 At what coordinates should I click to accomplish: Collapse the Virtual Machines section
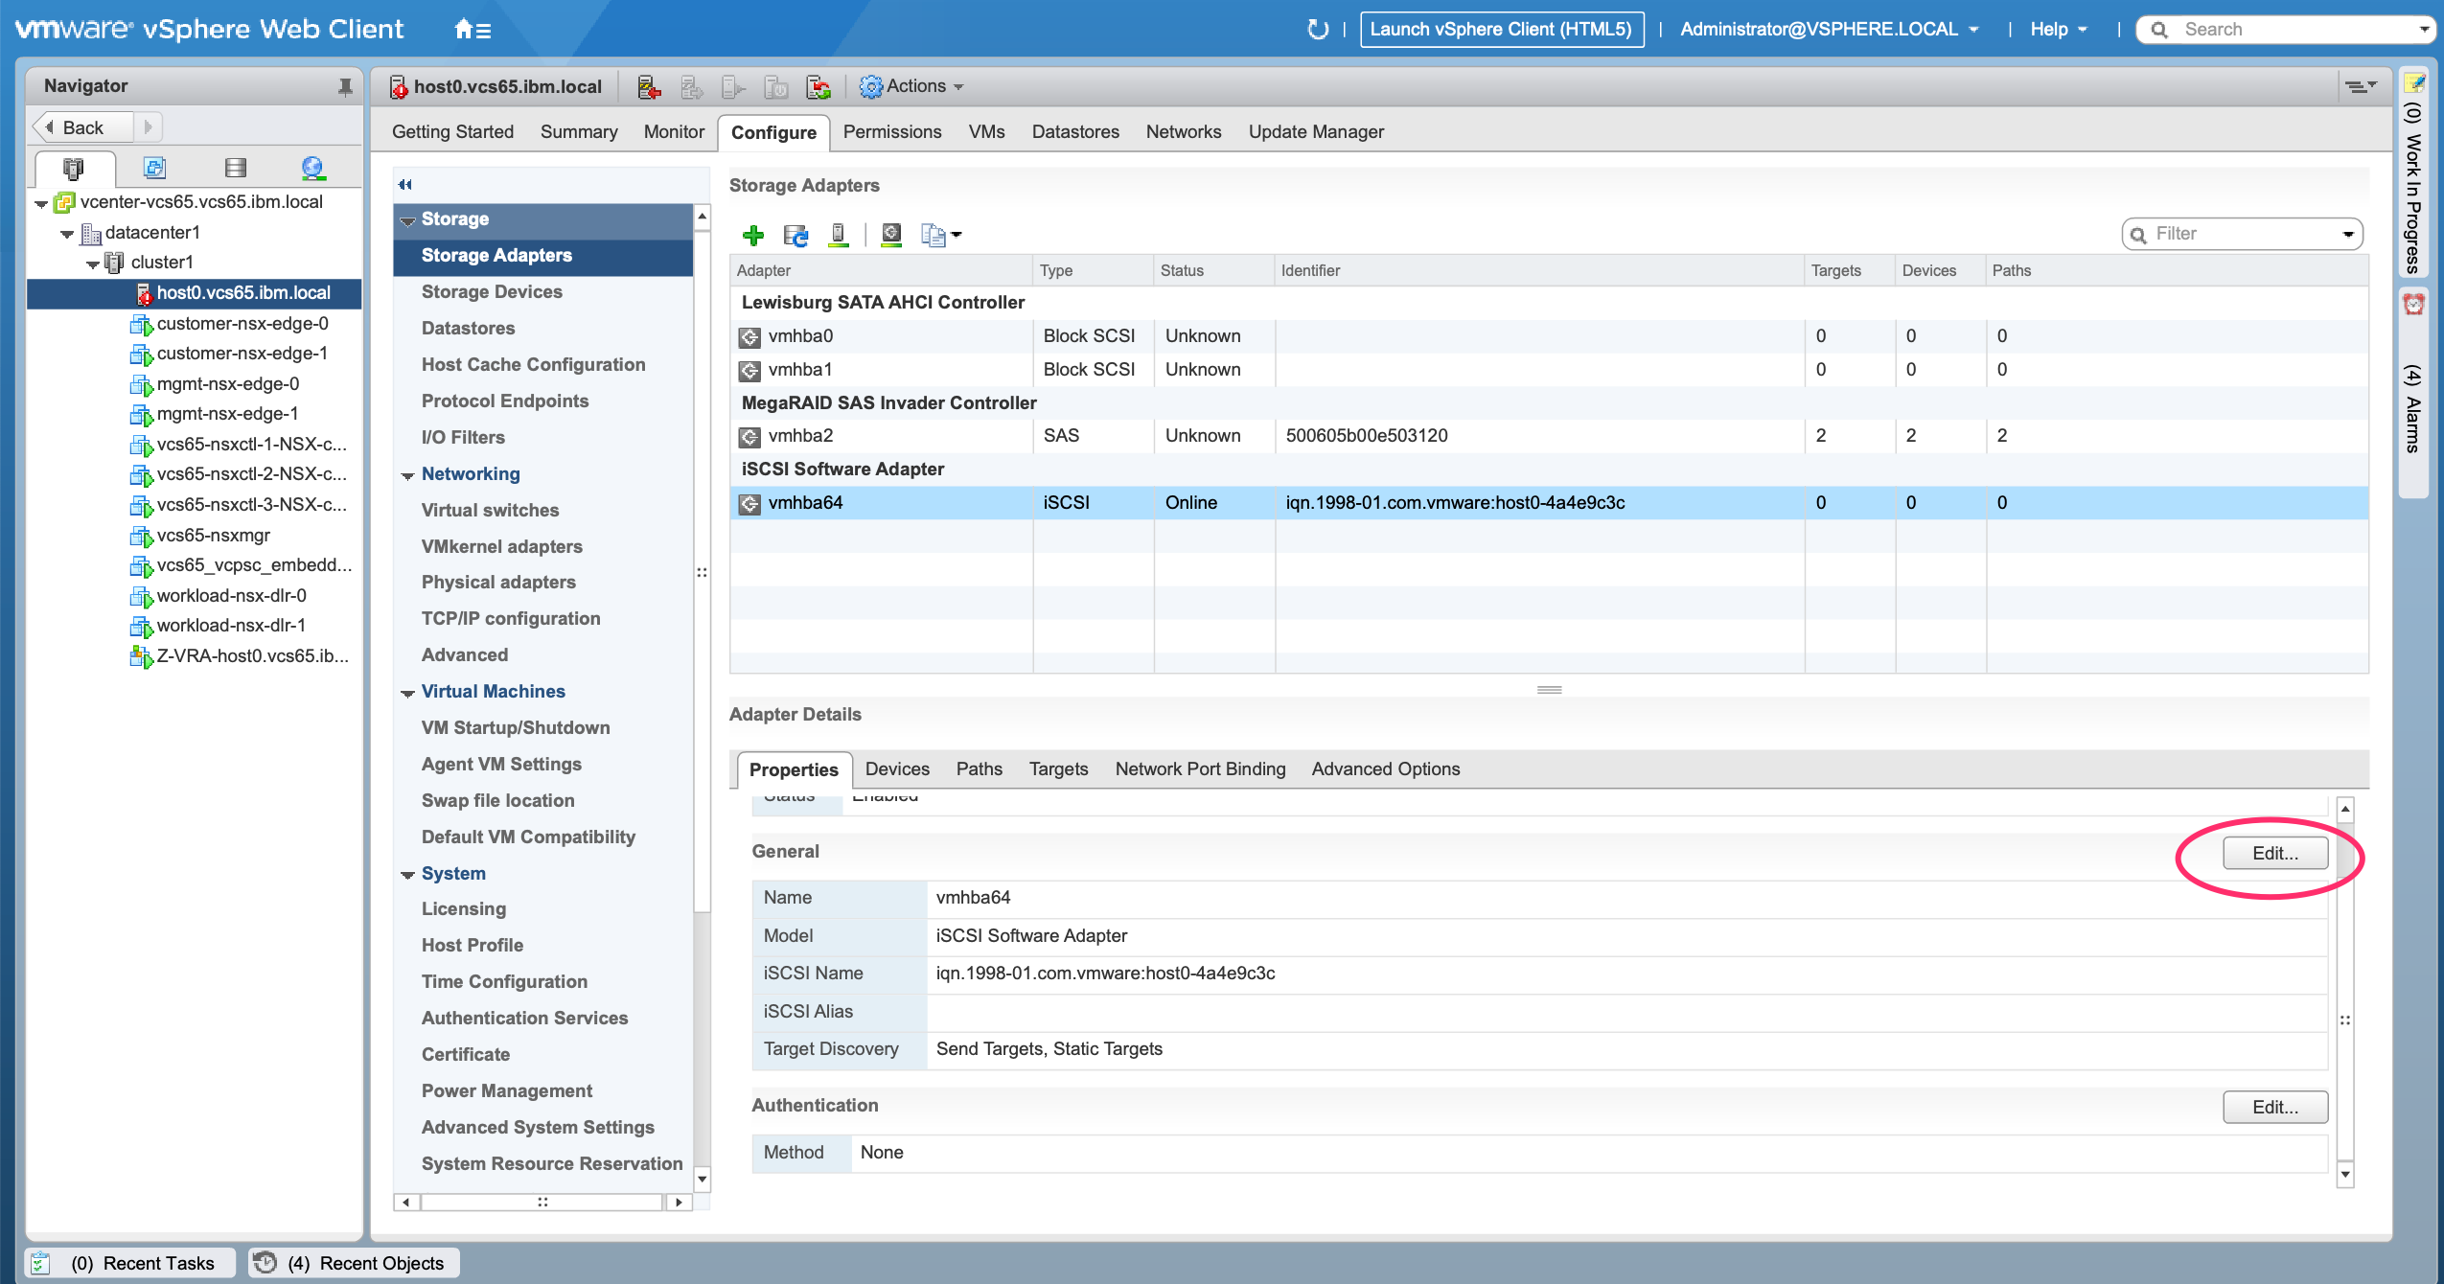[408, 693]
